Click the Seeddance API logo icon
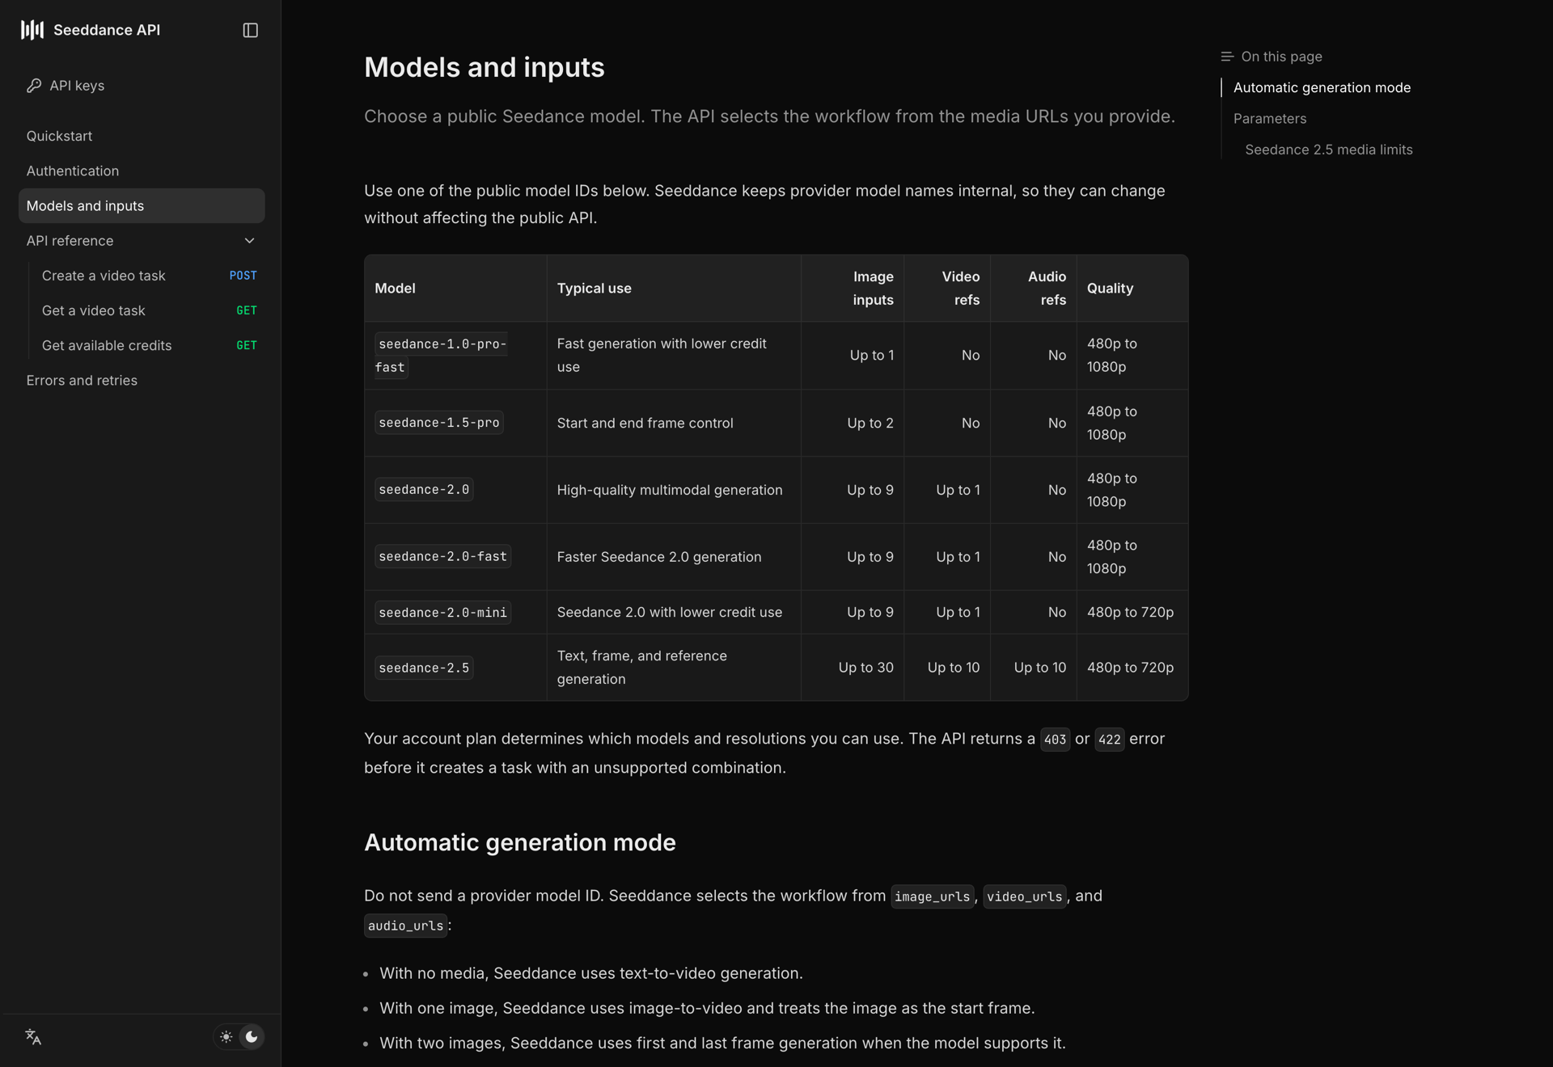Viewport: 1553px width, 1067px height. pos(32,30)
